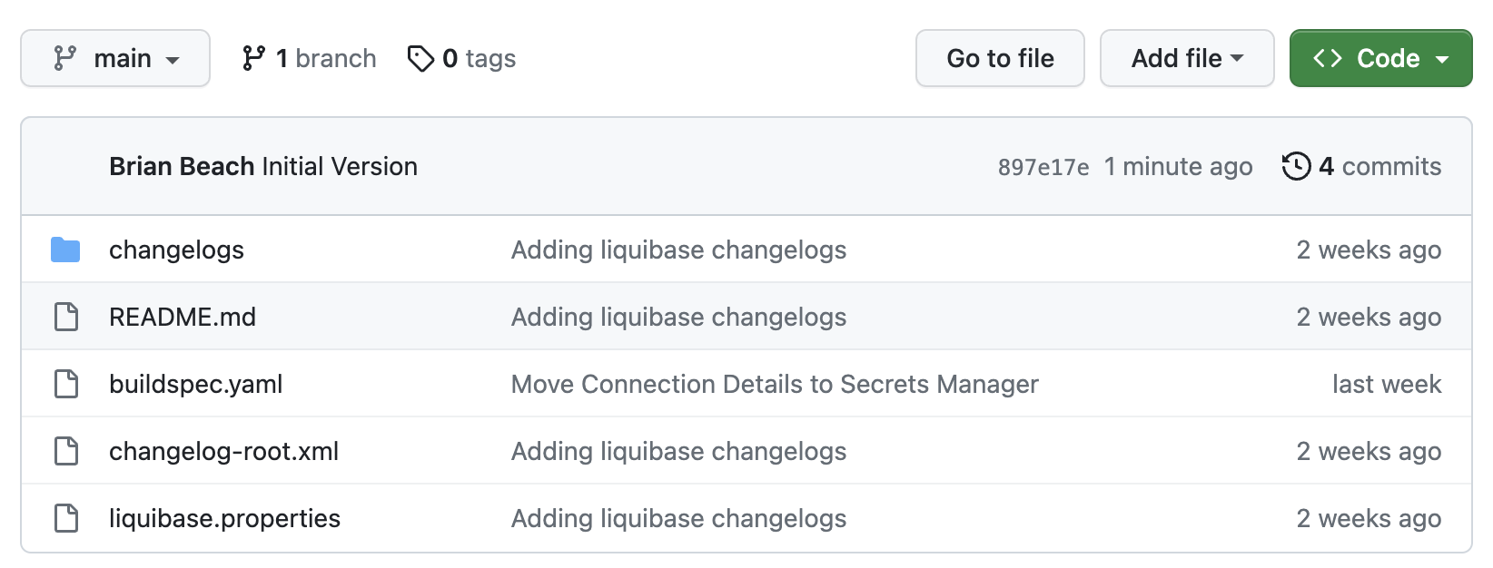
Task: Click the 1 branch link
Action: [324, 57]
